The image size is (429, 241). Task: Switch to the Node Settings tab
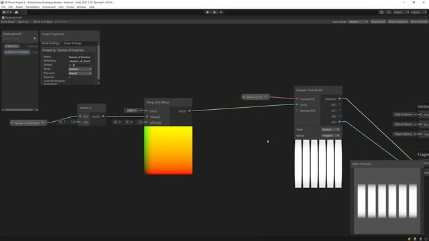point(51,43)
